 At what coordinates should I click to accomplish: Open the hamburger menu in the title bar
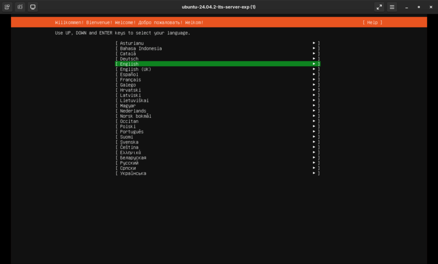[x=392, y=7]
